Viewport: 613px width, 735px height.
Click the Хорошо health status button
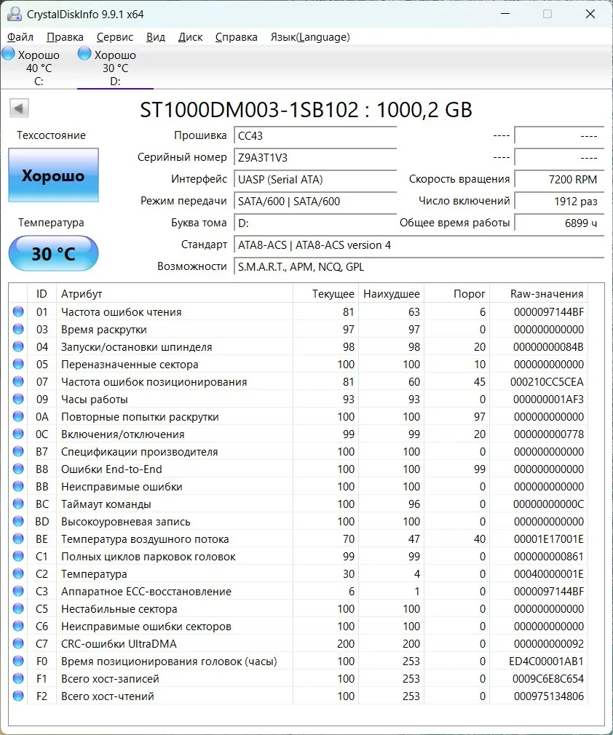click(53, 175)
